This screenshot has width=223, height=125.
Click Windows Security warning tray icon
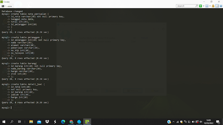point(181,122)
